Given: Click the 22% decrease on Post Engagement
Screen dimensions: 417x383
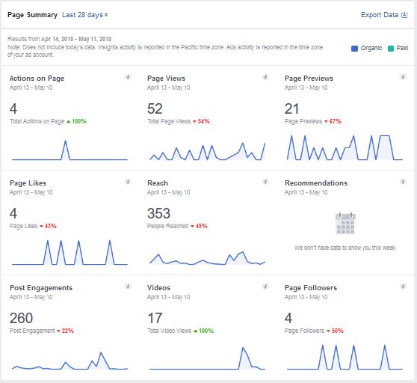Looking at the screenshot, I should coord(65,331).
